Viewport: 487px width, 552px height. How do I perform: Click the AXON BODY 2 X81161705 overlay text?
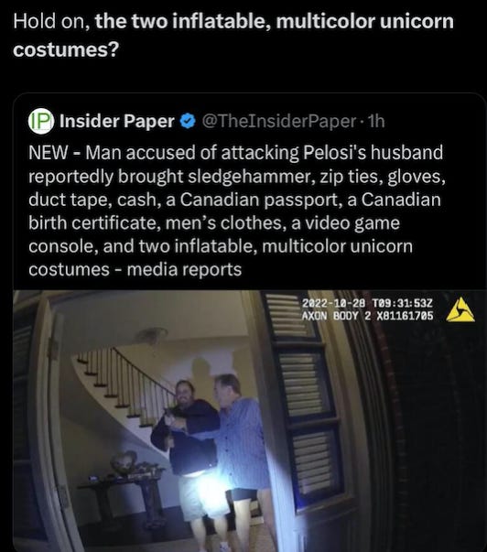tap(367, 316)
